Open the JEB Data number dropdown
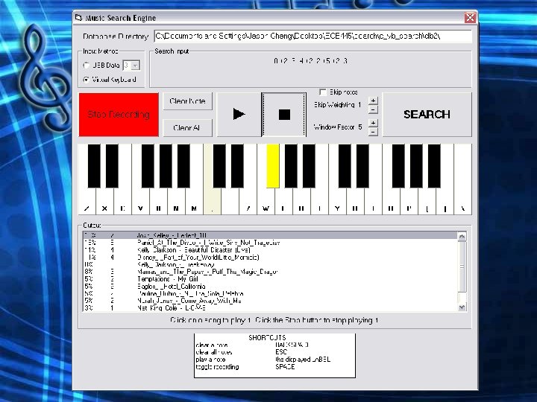This screenshot has height=402, width=537. [136, 65]
